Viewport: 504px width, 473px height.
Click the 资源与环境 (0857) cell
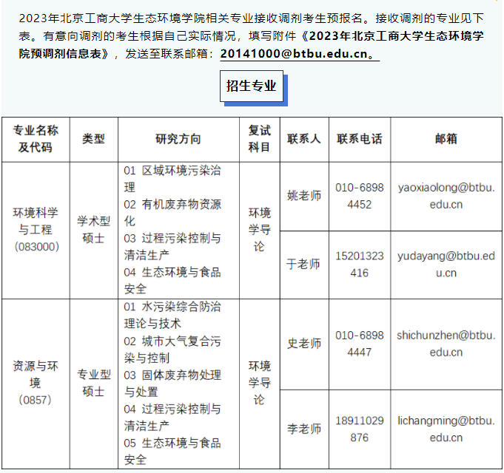pyautogui.click(x=36, y=384)
